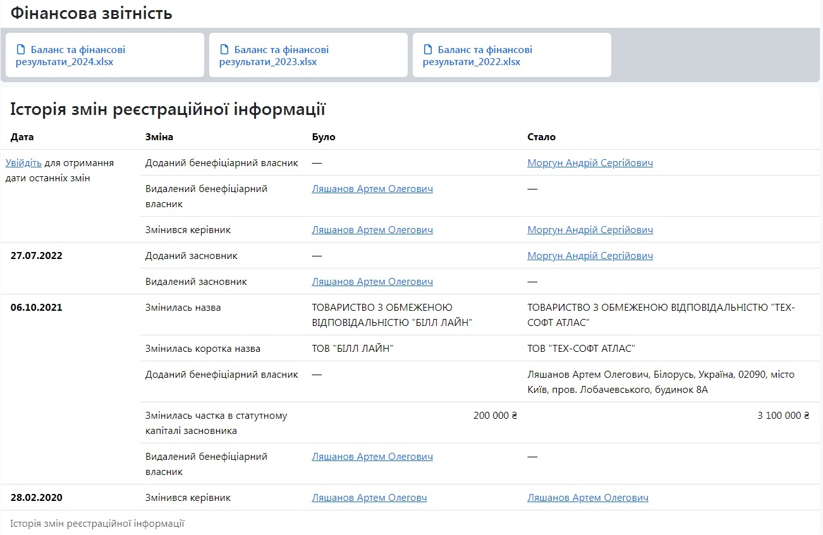Open Моргун in Доданий бенефіціарний власник row
This screenshot has width=823, height=535.
[x=590, y=163]
